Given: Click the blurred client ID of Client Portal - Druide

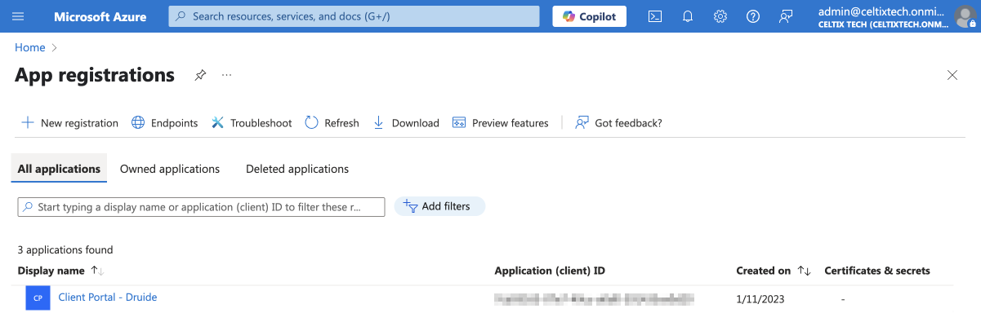Looking at the screenshot, I should [x=594, y=299].
